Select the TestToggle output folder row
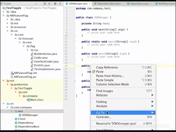 pos(32,88)
